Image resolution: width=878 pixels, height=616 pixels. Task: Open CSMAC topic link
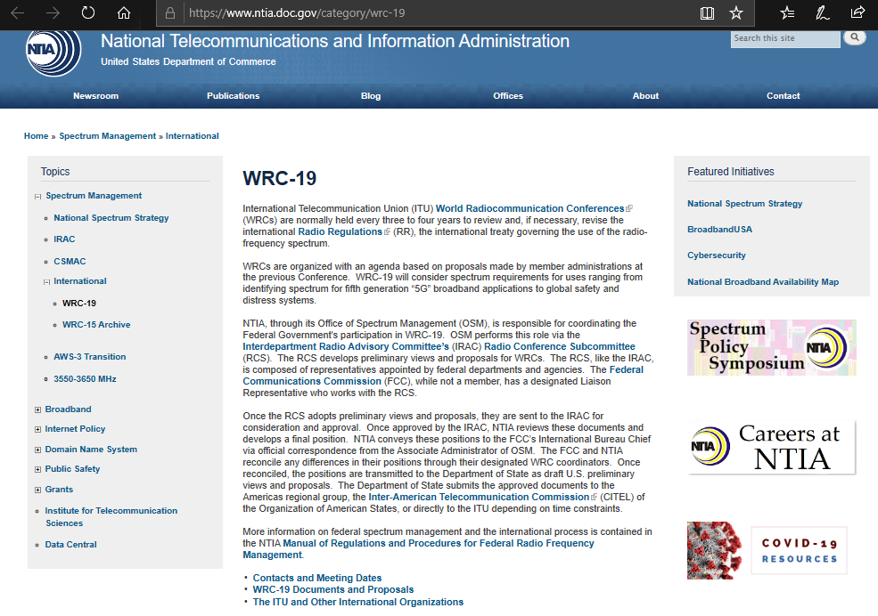[x=70, y=261]
